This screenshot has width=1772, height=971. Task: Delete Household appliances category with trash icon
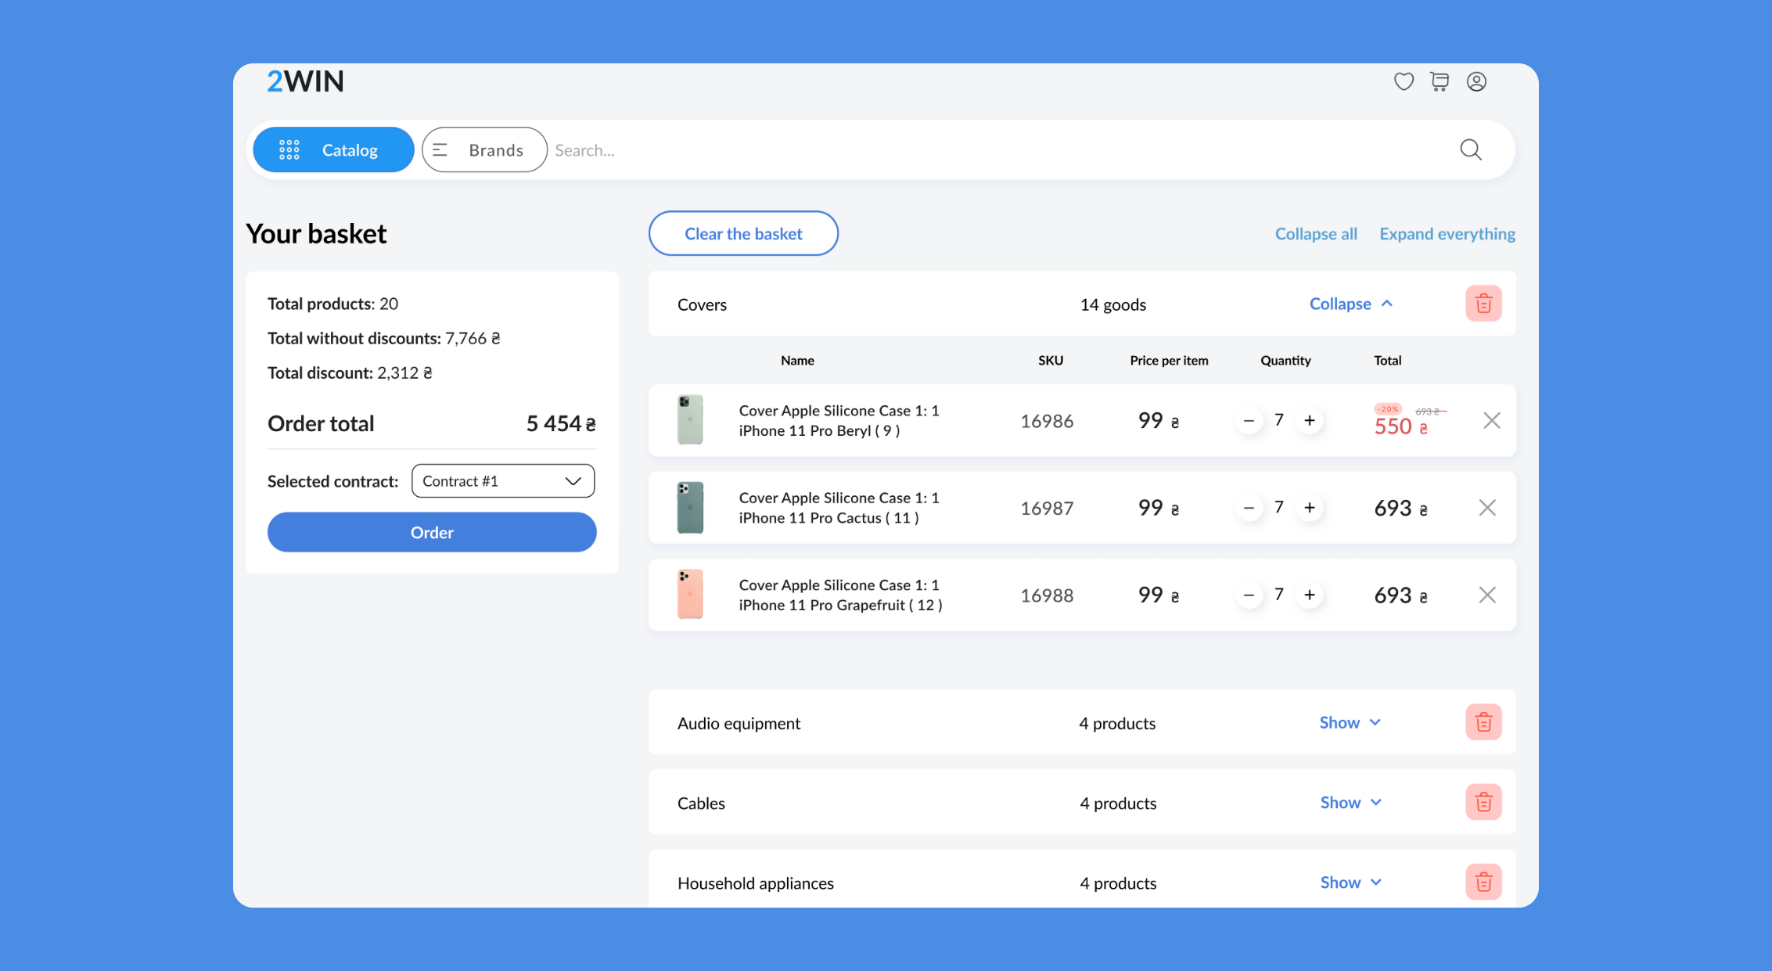point(1483,882)
